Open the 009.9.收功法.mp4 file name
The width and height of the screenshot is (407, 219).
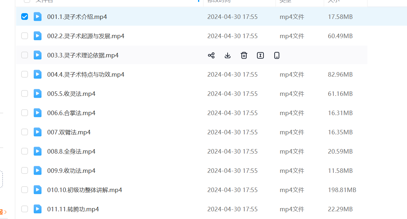coord(71,171)
